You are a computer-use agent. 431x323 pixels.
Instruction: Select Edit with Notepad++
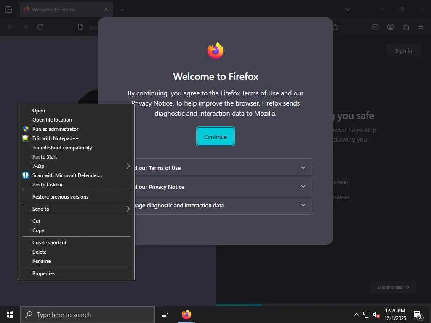pyautogui.click(x=76, y=138)
